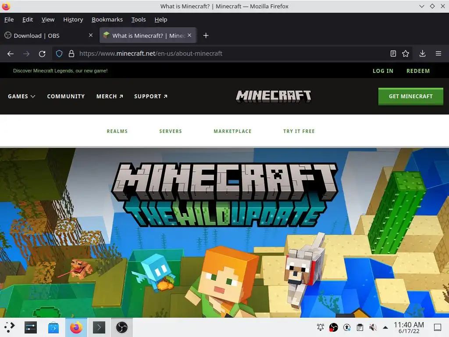Open the View menu
Image resolution: width=449 pixels, height=337 pixels.
[48, 19]
